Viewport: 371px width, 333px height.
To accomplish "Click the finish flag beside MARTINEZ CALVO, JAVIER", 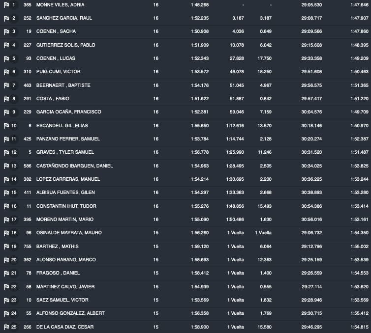I will pyautogui.click(x=6, y=287).
